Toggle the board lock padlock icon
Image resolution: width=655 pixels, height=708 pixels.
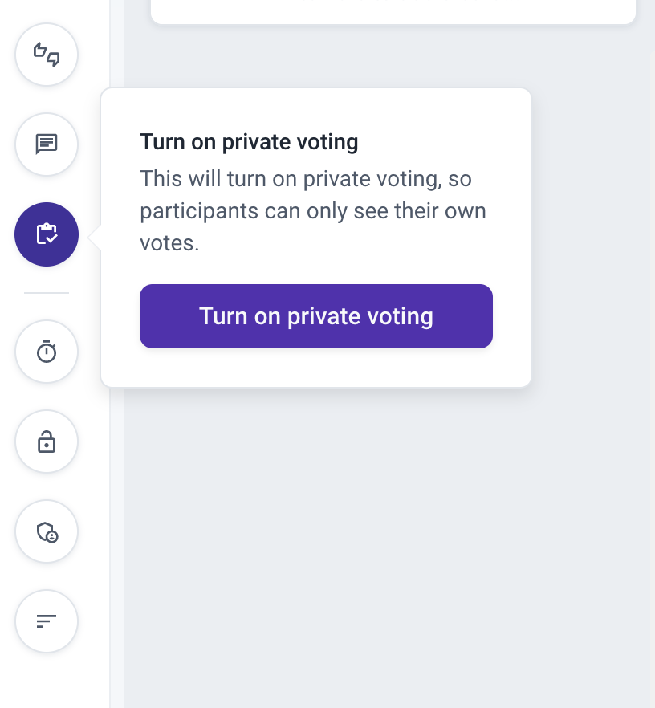tap(47, 441)
